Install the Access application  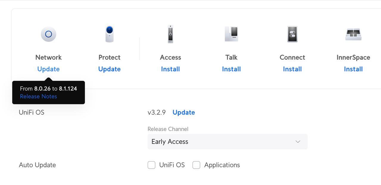[170, 69]
